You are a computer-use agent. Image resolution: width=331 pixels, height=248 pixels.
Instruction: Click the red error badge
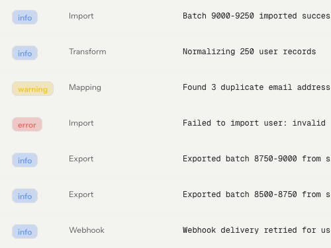coord(27,124)
